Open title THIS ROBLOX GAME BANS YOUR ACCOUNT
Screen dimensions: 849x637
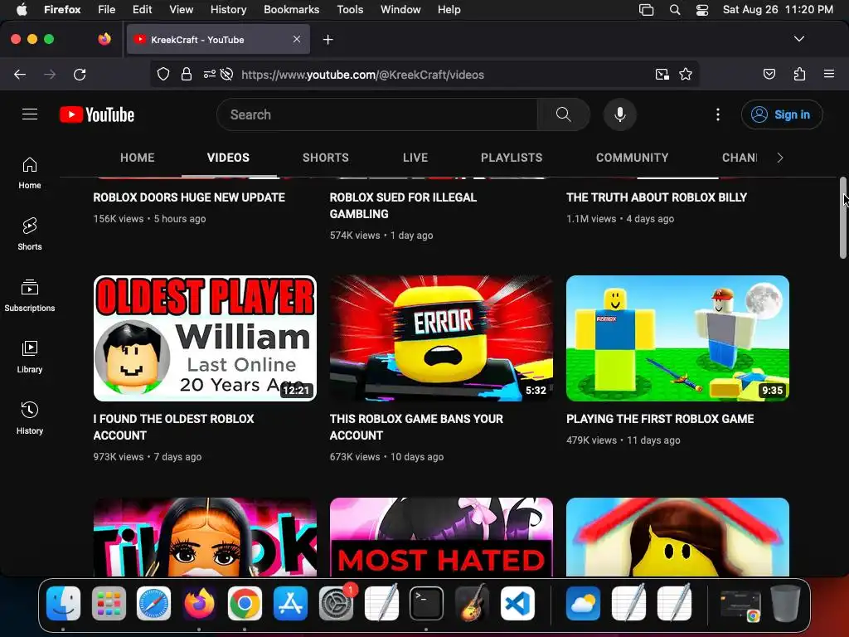click(416, 427)
